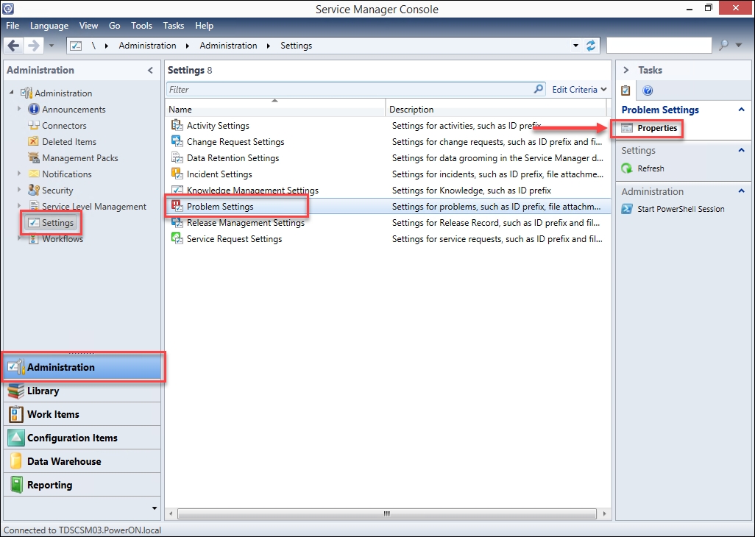Click the Security users icon
Screen dimensions: 755x537
pos(34,190)
